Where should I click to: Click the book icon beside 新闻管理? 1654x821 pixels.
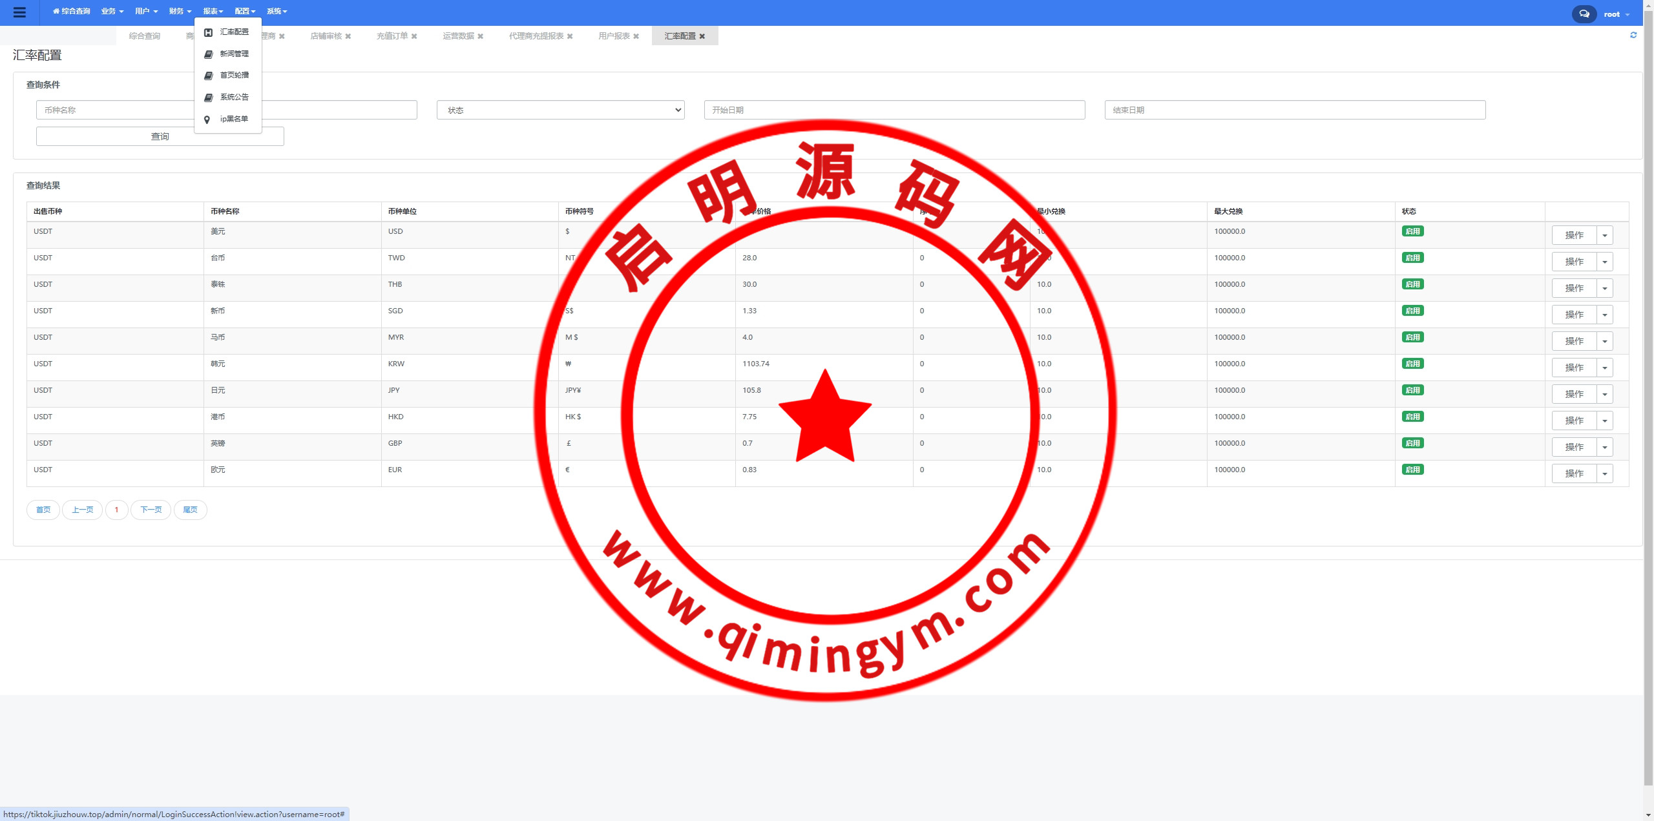(x=208, y=54)
